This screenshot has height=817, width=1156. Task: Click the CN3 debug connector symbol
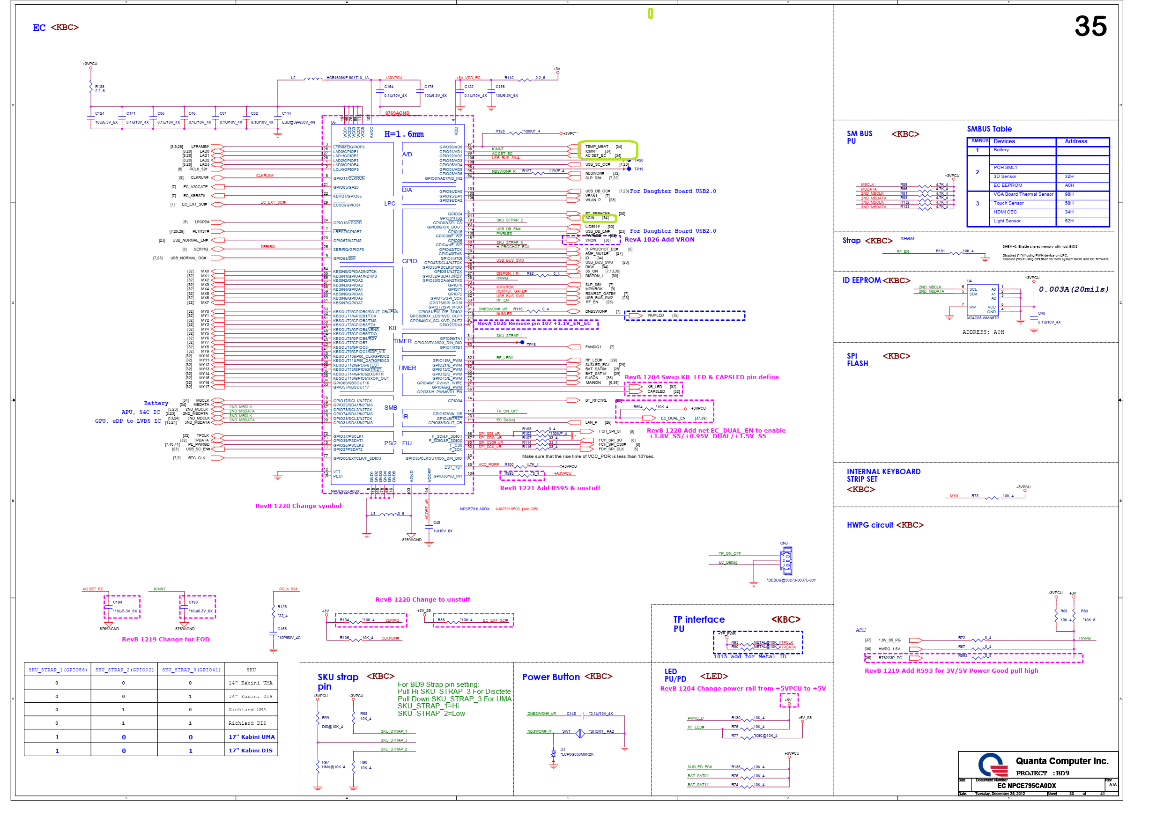[x=786, y=561]
